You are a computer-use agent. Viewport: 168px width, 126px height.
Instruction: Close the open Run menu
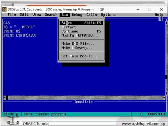pos(65,15)
